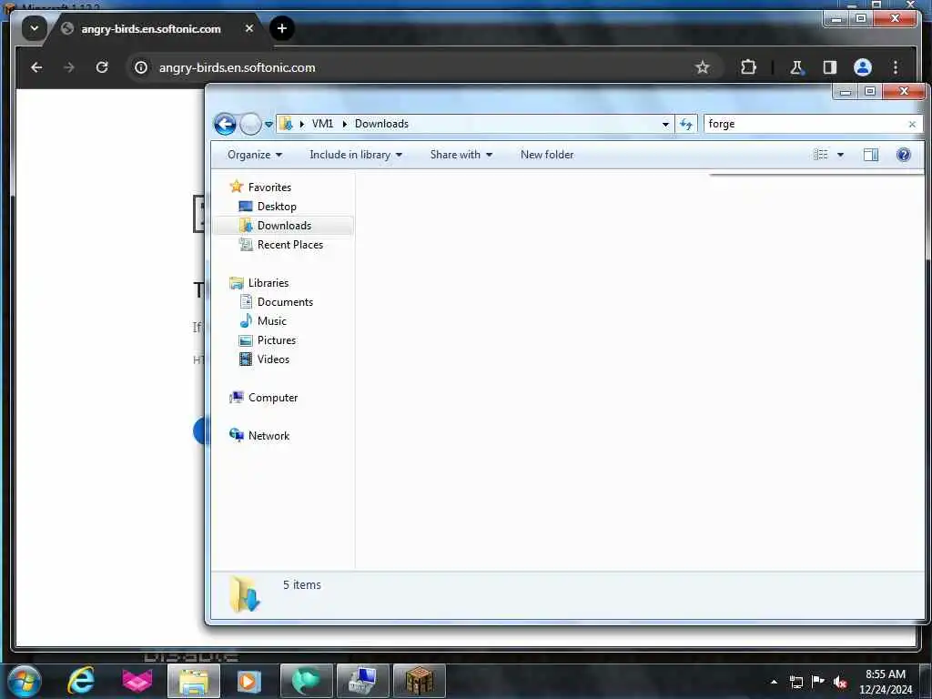Open Windows Explorer taskbar button
Image resolution: width=932 pixels, height=699 pixels.
[194, 681]
